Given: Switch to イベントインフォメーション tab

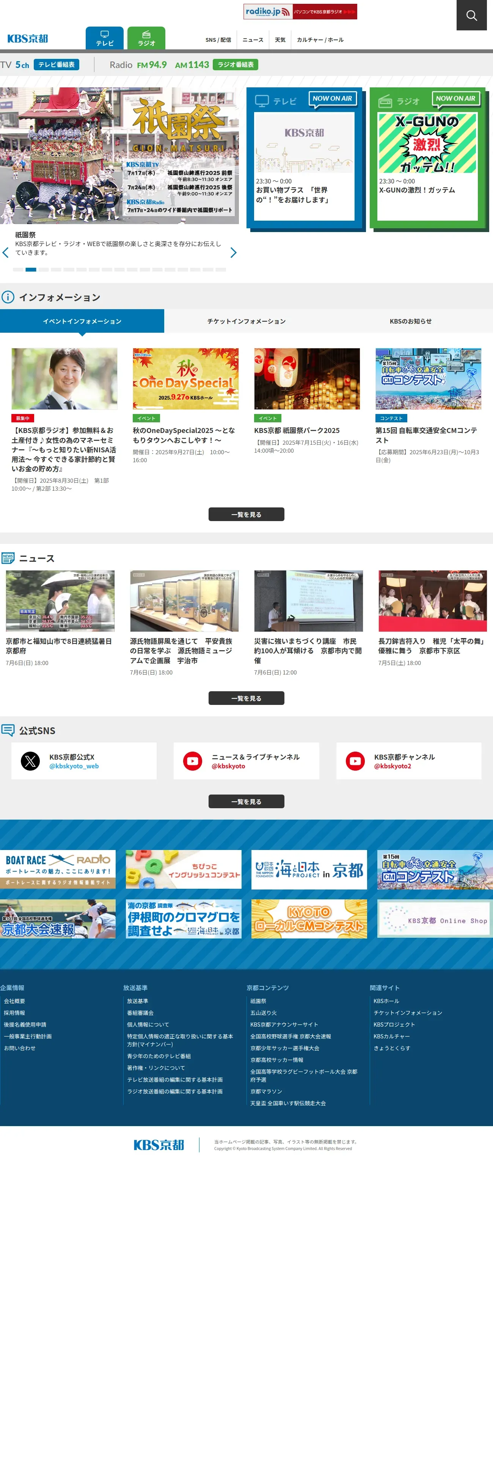Looking at the screenshot, I should (x=82, y=321).
